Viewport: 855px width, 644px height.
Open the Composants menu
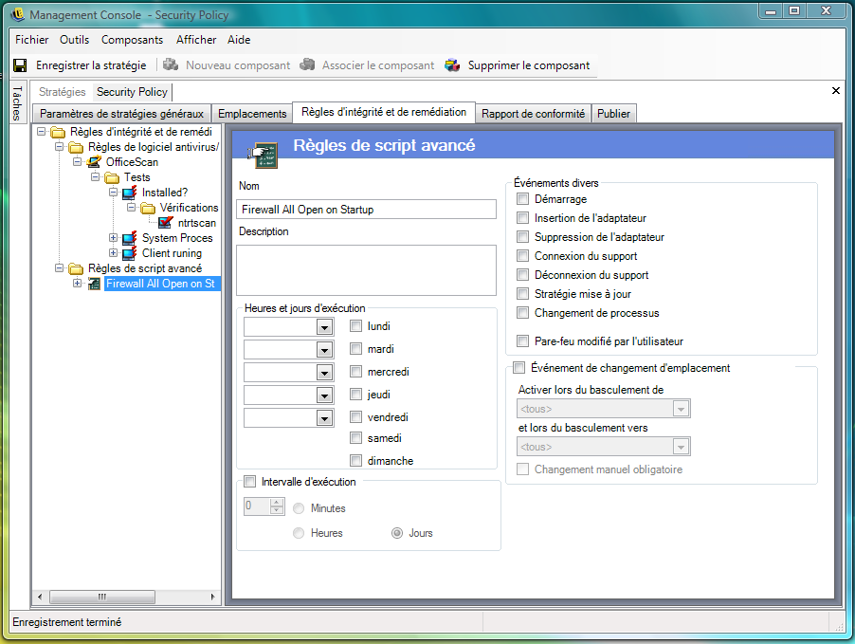[132, 40]
